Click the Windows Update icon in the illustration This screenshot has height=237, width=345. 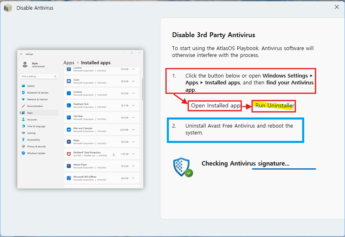(23, 153)
